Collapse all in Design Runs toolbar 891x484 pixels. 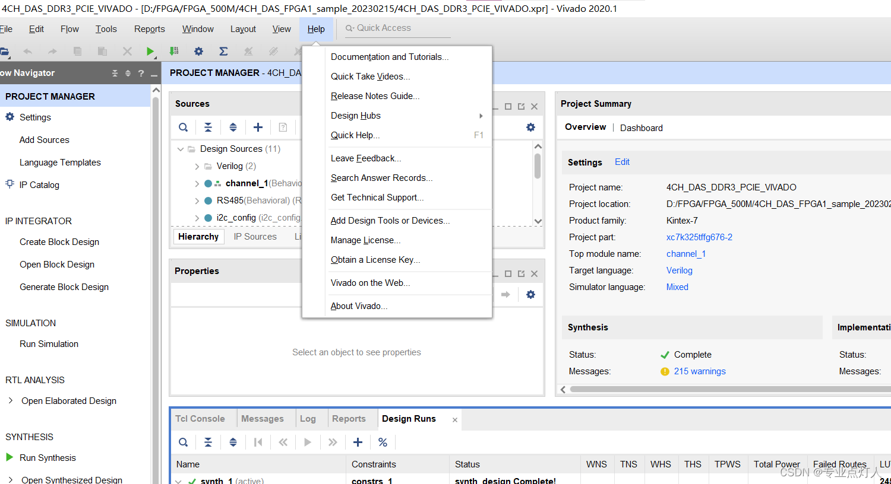[x=208, y=442]
